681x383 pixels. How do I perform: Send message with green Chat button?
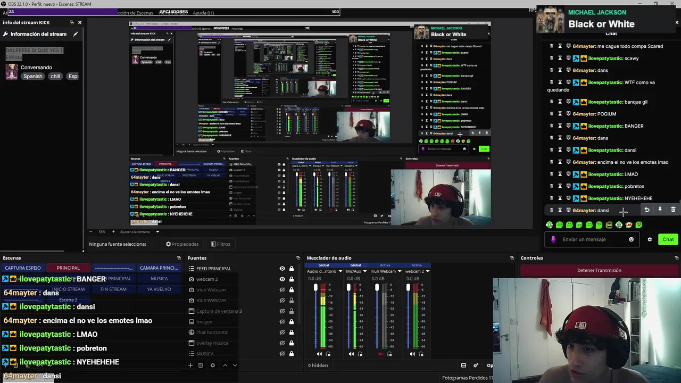pos(668,239)
